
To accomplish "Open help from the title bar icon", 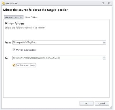I will pyautogui.click(x=103, y=3).
